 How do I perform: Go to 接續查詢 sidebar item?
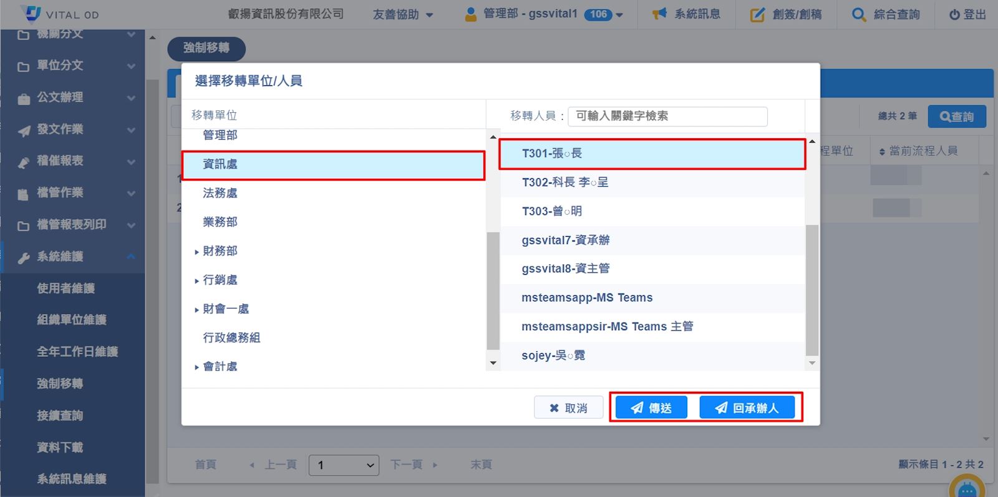coord(60,415)
